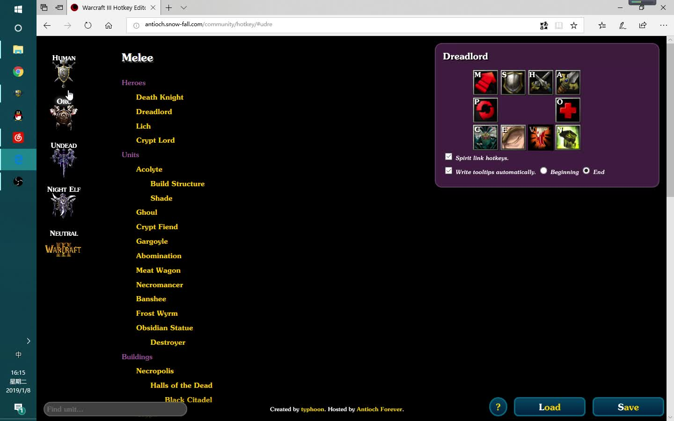Screen dimensions: 674x421
Task: Open the Frost Wyrm unit entry
Action: pos(157,313)
